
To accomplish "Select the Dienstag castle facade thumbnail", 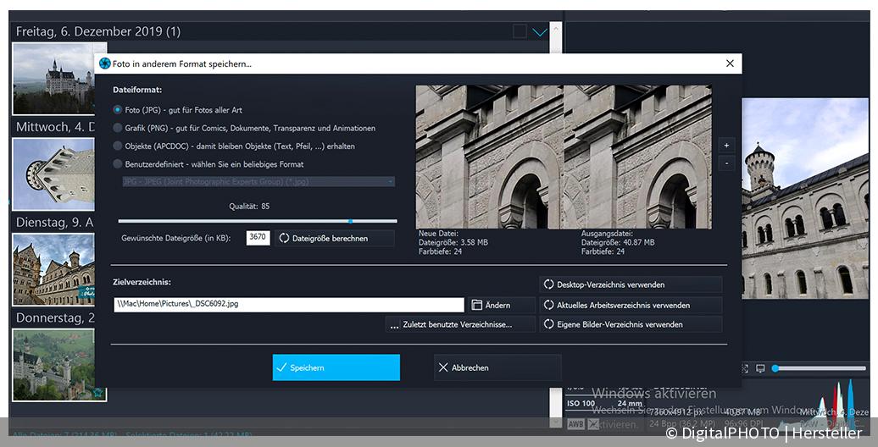I will coord(53,269).
